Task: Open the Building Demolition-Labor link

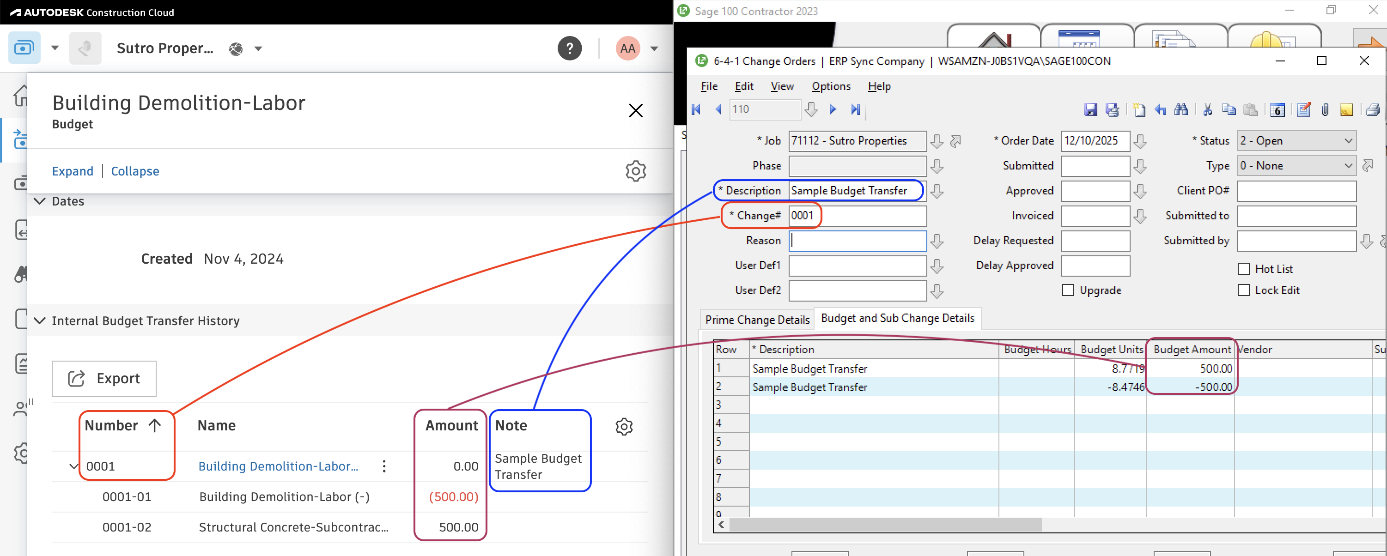Action: coord(278,466)
